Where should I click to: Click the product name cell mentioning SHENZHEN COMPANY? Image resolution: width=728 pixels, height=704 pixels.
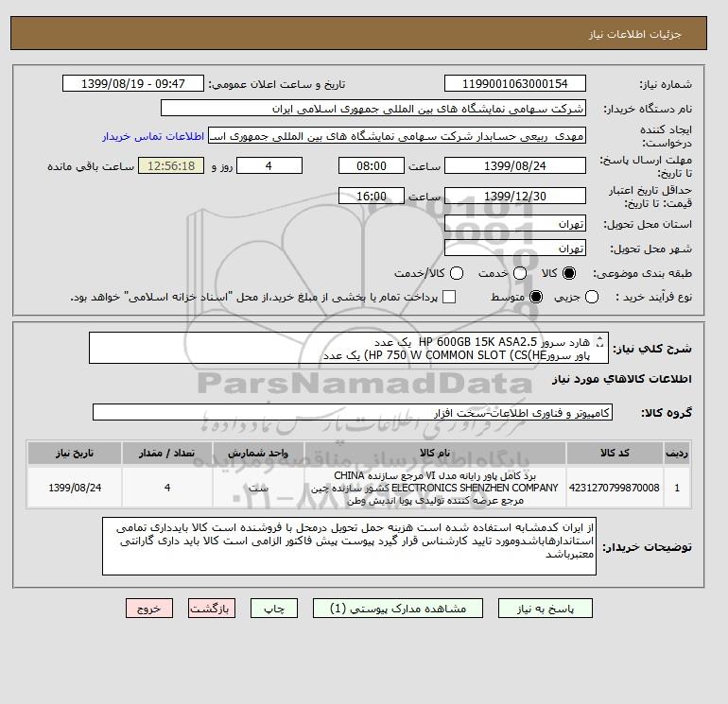tap(435, 488)
